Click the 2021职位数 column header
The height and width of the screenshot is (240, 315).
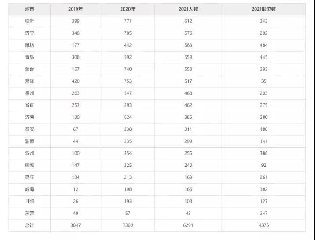264,9
